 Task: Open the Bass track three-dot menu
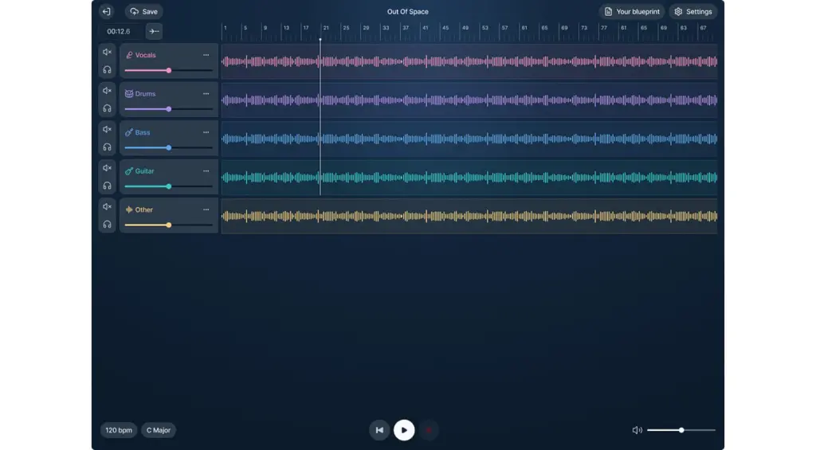(x=206, y=133)
